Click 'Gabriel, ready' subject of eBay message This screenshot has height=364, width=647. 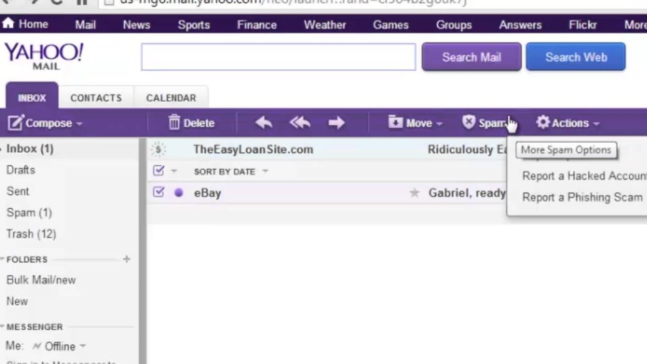(467, 193)
